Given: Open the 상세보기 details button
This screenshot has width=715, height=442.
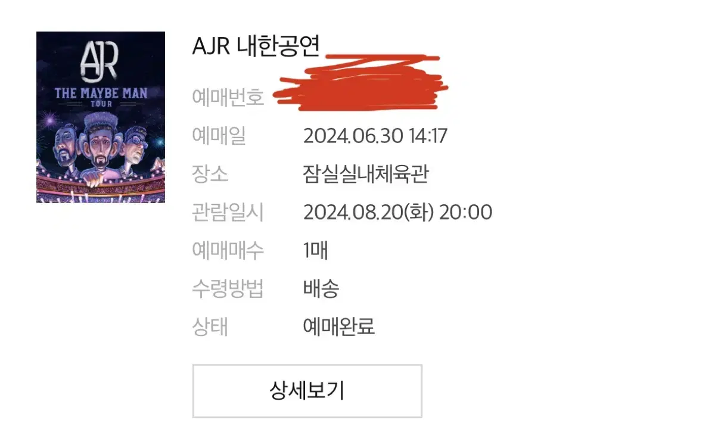Looking at the screenshot, I should pos(307,391).
